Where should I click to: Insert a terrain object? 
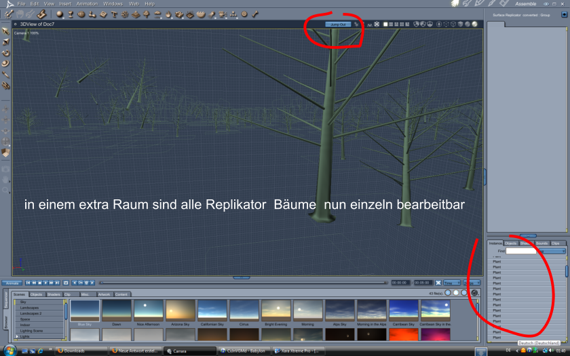136,14
